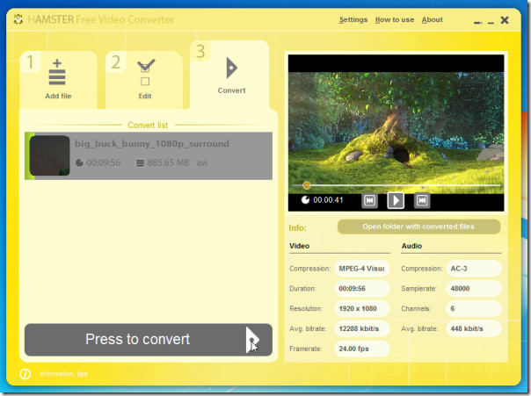Click the video Duration value 00:09:56
This screenshot has width=531, height=396.
(361, 289)
